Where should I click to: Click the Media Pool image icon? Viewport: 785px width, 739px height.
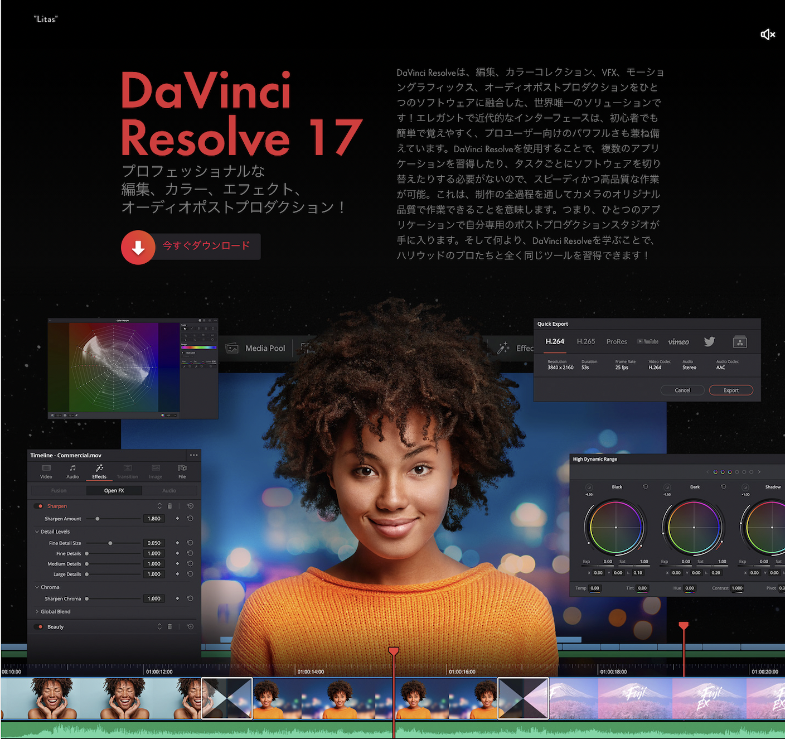pos(232,348)
